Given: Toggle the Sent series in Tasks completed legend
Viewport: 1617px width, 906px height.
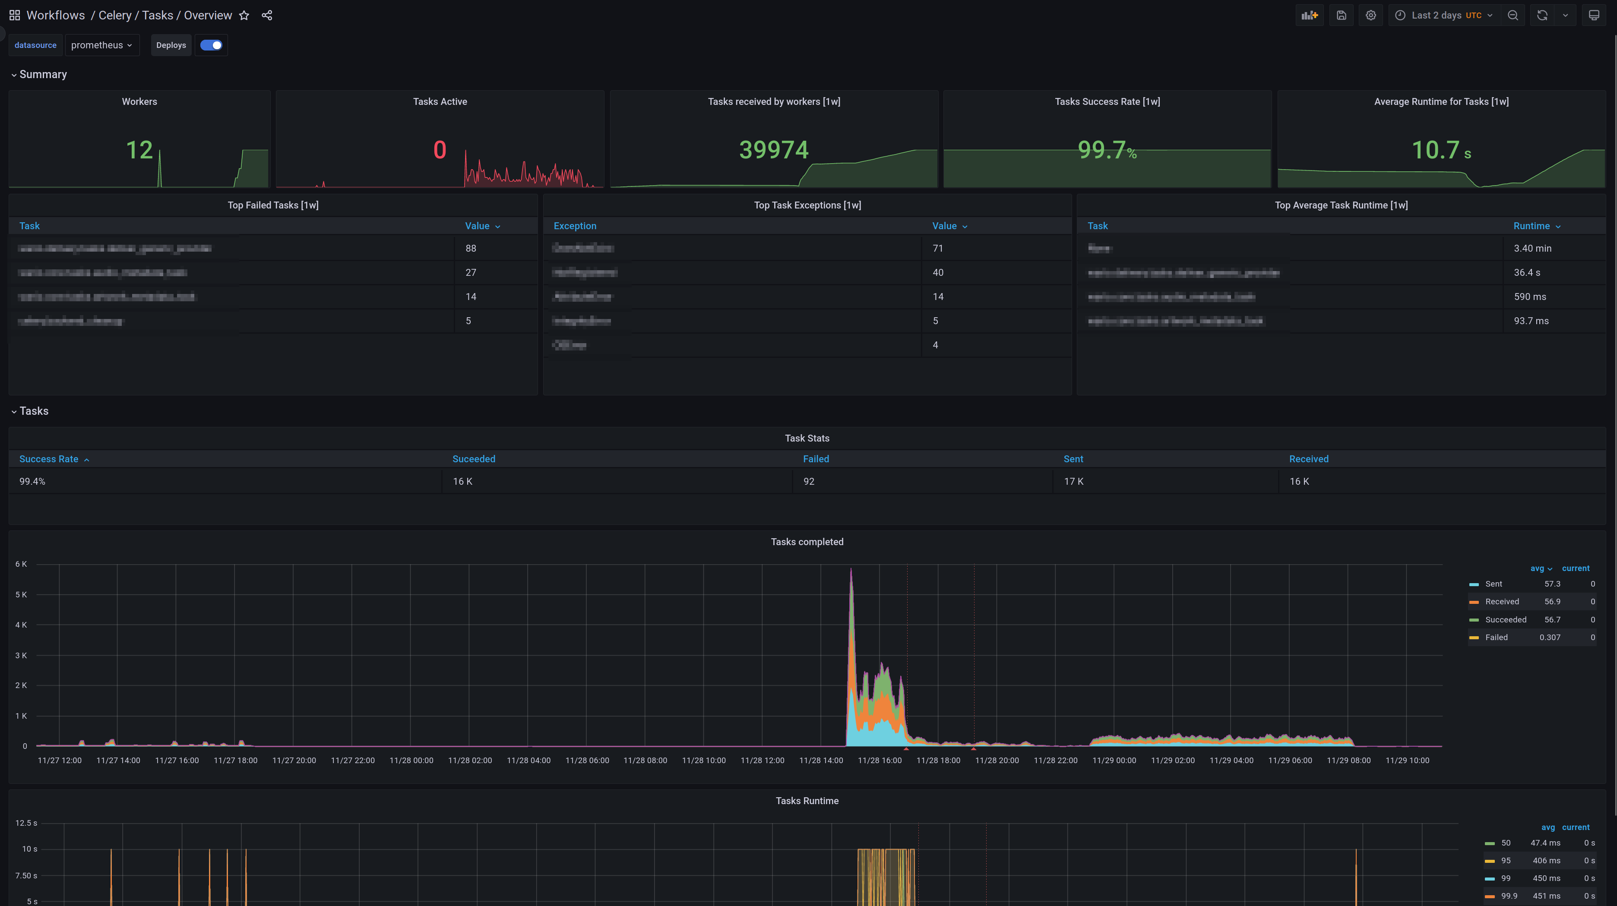Looking at the screenshot, I should tap(1494, 584).
